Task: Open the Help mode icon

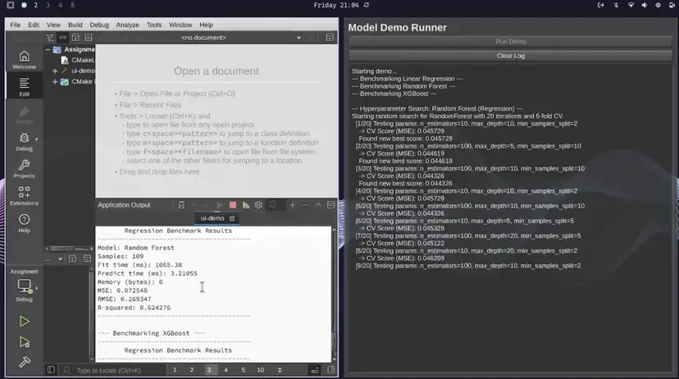Action: (x=25, y=223)
